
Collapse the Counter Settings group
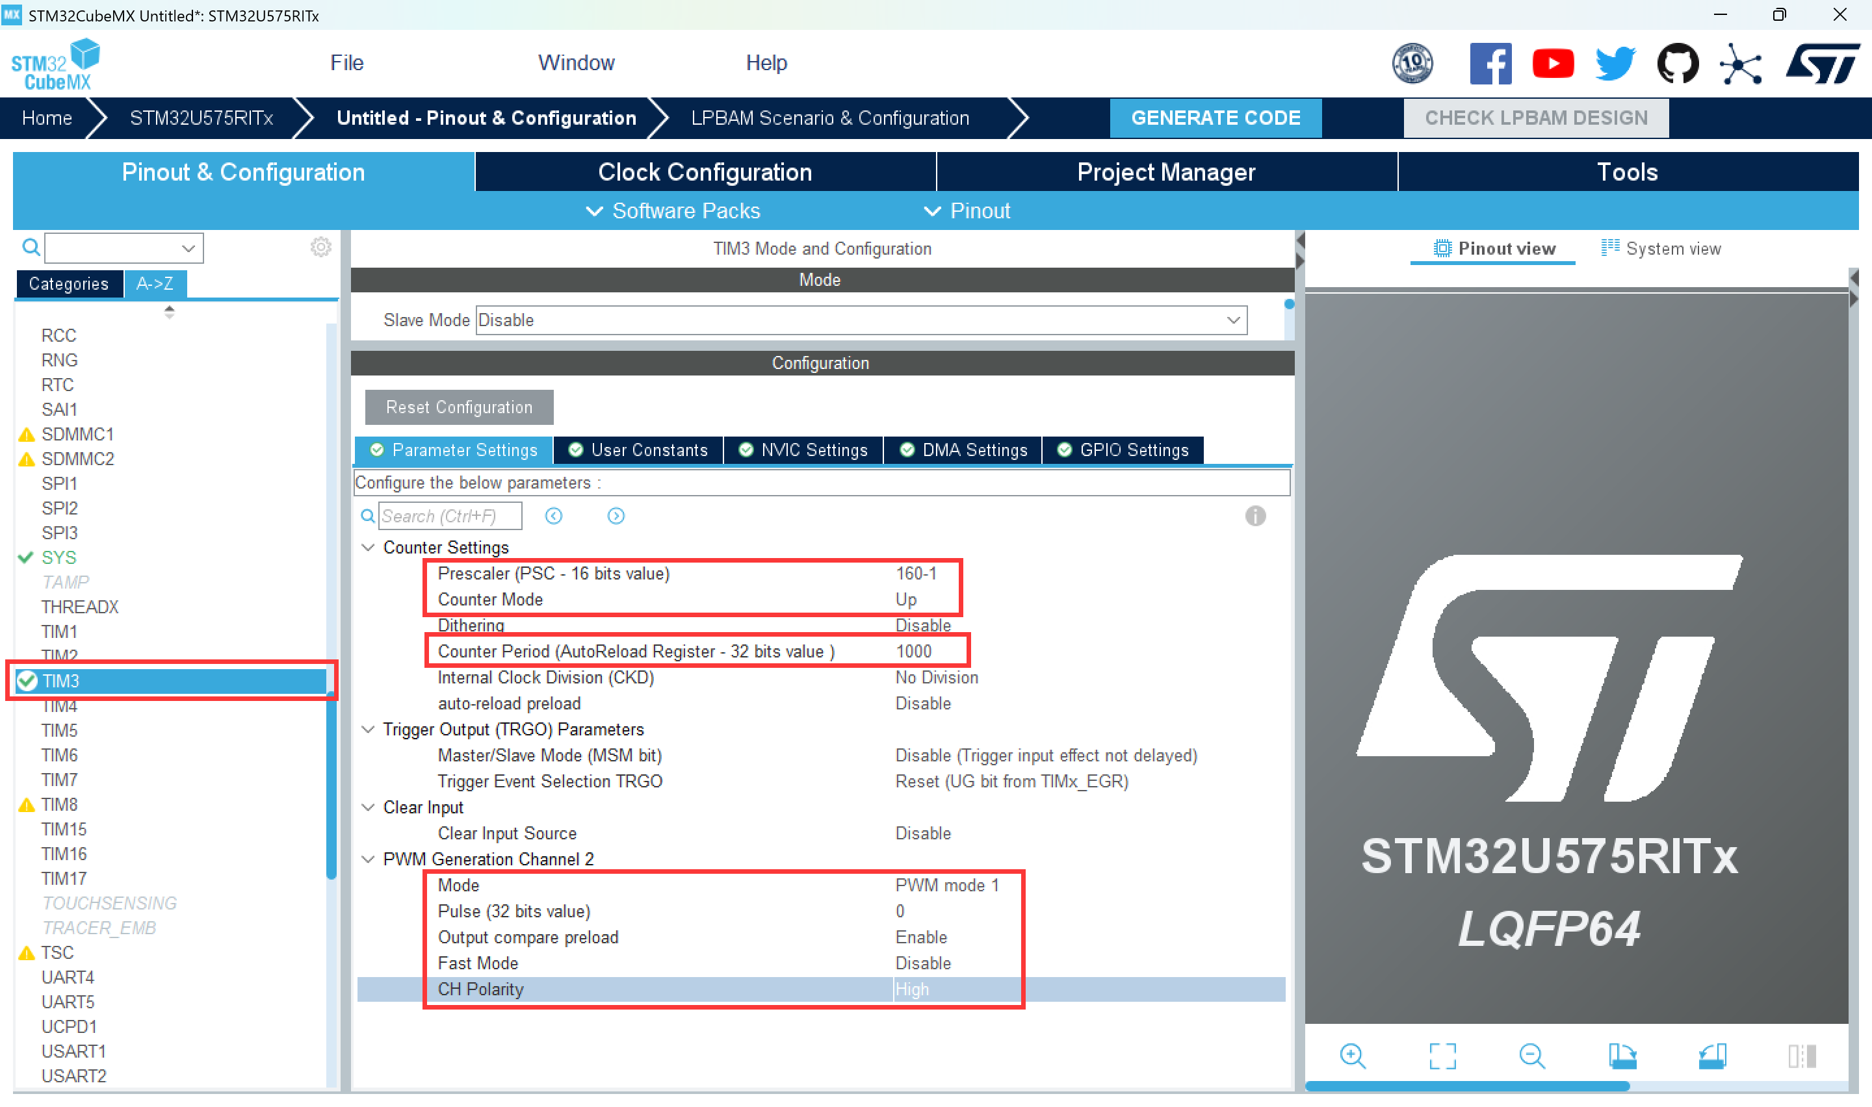[368, 548]
